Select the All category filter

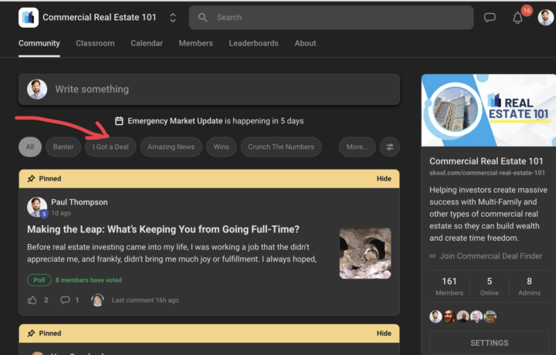click(29, 147)
